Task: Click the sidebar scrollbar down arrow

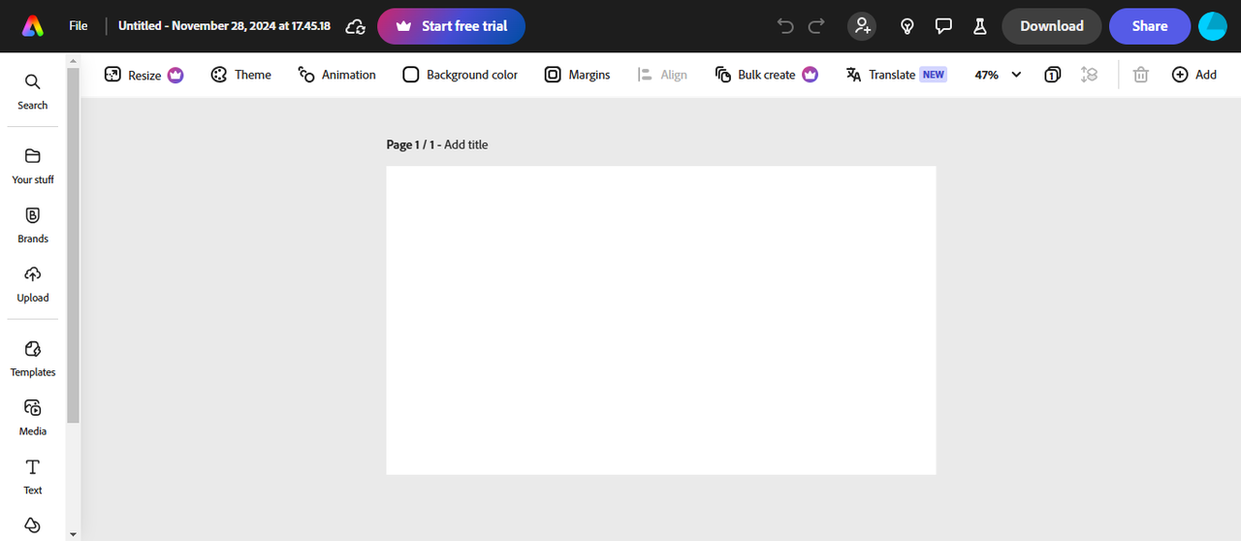Action: coord(73,533)
